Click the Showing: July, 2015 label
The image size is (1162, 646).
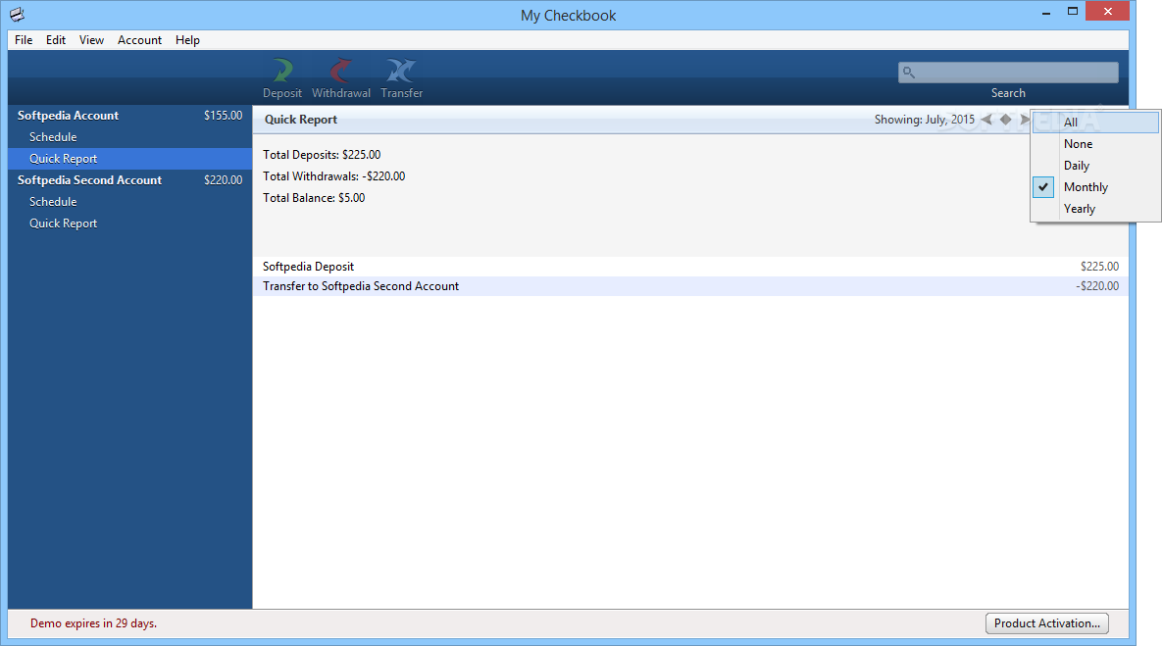[924, 120]
